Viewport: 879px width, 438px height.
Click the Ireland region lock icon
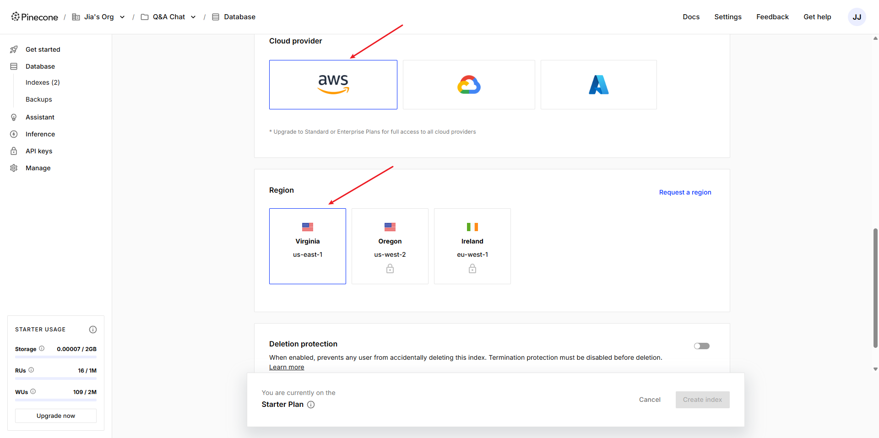[472, 269]
